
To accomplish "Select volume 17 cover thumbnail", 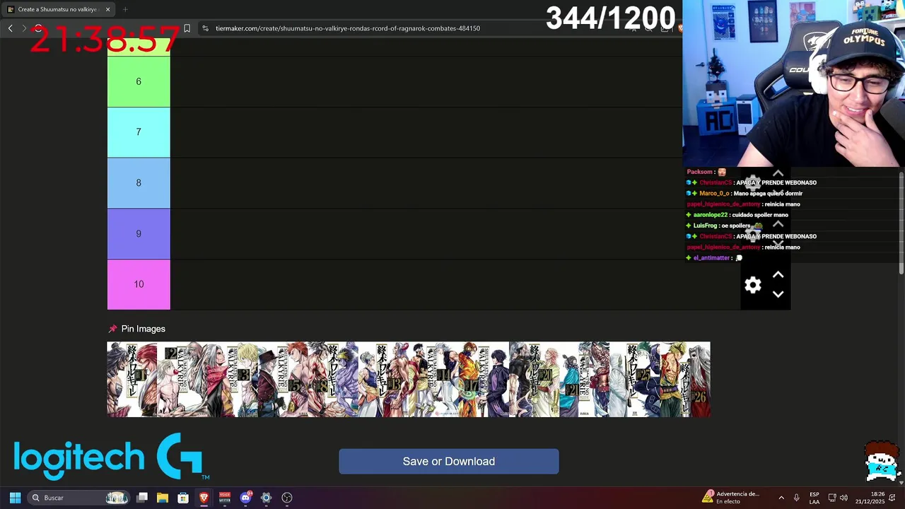I will click(x=483, y=380).
